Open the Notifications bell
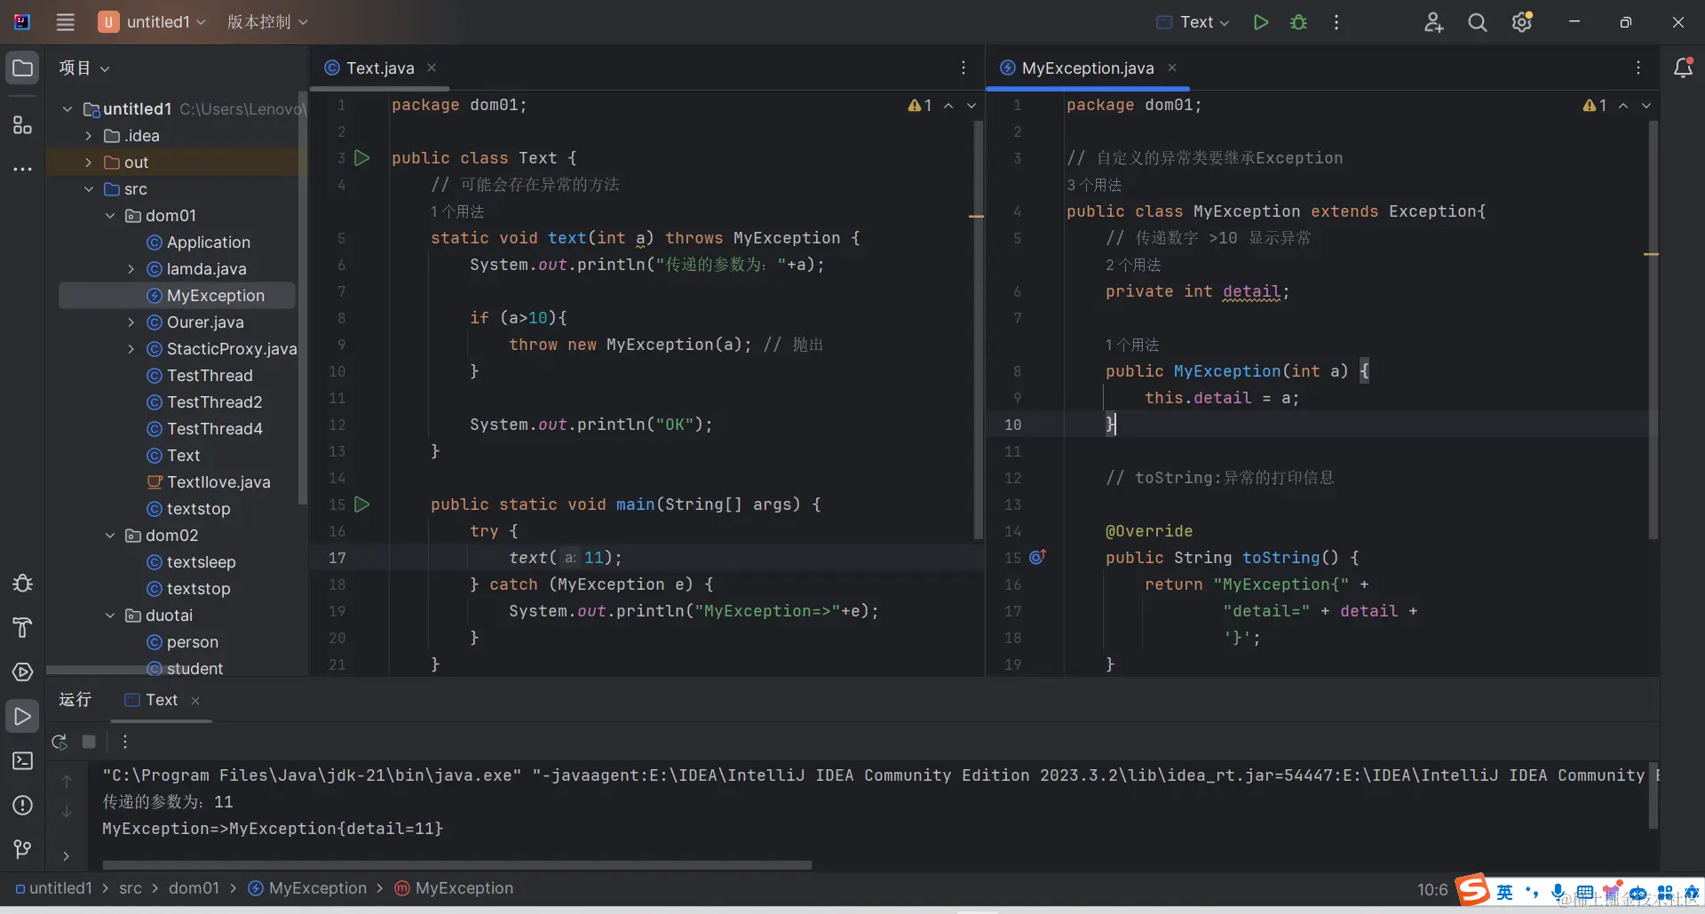This screenshot has width=1705, height=914. click(1683, 68)
